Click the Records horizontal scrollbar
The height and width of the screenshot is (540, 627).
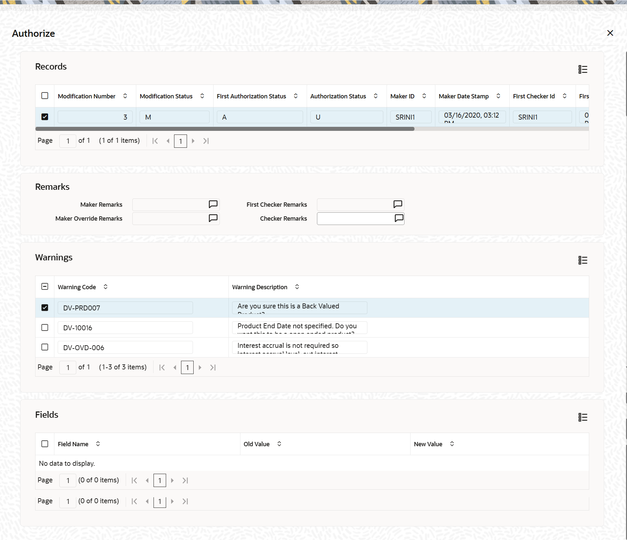pos(225,129)
